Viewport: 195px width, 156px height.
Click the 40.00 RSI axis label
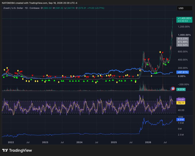pos(181,110)
